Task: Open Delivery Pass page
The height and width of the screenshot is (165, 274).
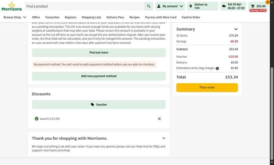Action: [x=115, y=17]
